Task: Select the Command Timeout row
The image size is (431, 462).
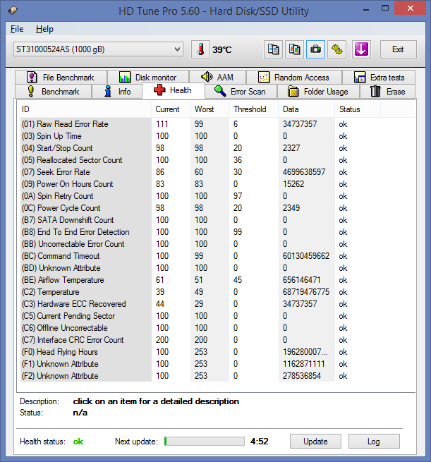Action: pyautogui.click(x=200, y=256)
